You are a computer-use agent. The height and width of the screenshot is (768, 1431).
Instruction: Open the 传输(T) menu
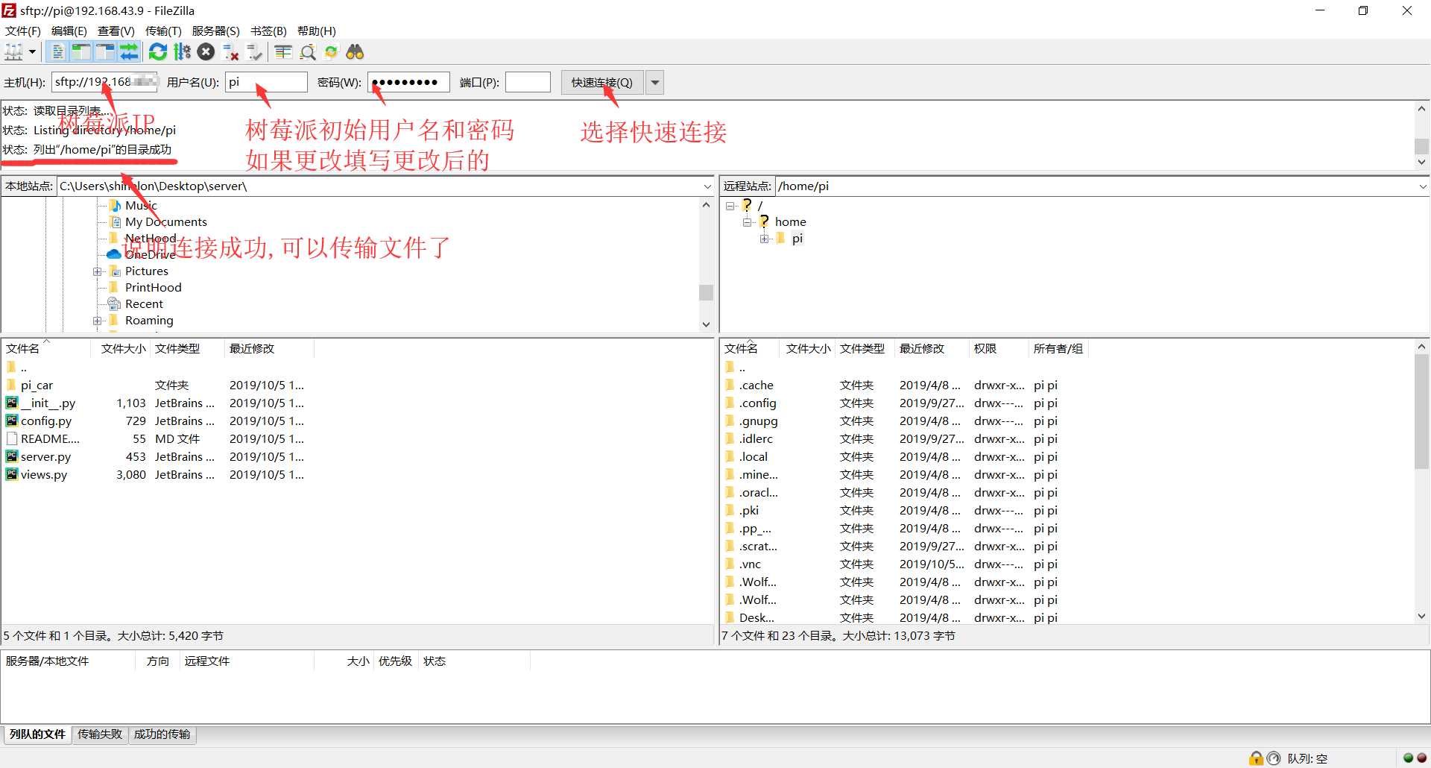[x=163, y=31]
